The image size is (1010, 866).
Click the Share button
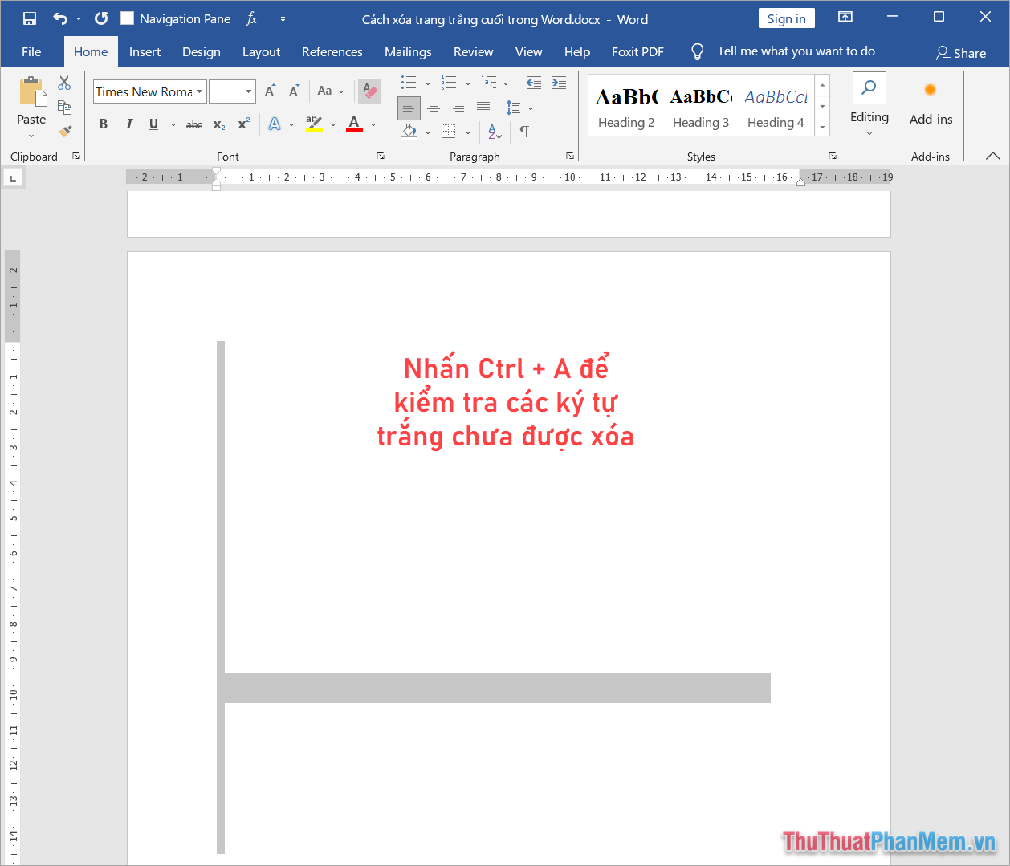tap(961, 53)
